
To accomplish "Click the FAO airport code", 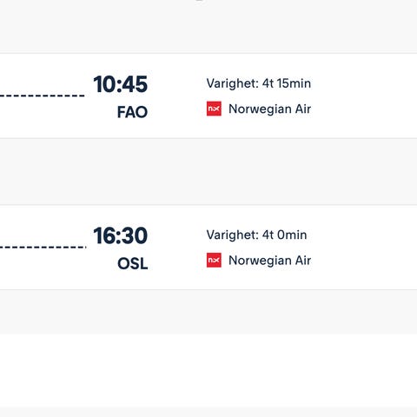I will [132, 112].
